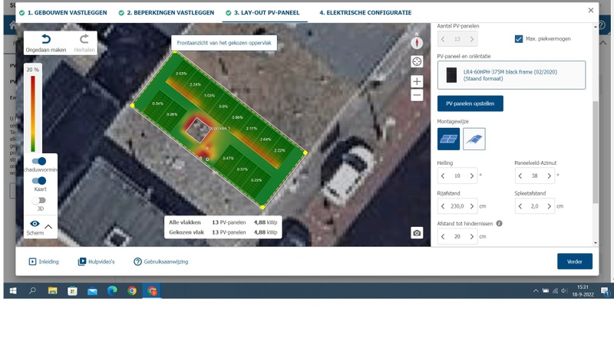Zoom out with minus button

click(x=417, y=95)
